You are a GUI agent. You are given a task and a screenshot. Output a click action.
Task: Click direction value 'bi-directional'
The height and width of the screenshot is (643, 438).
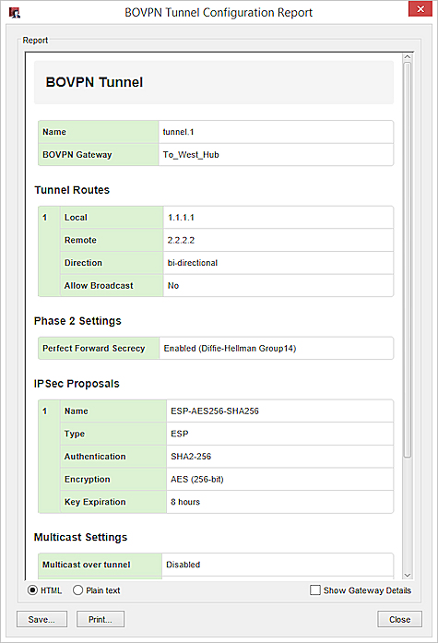193,263
